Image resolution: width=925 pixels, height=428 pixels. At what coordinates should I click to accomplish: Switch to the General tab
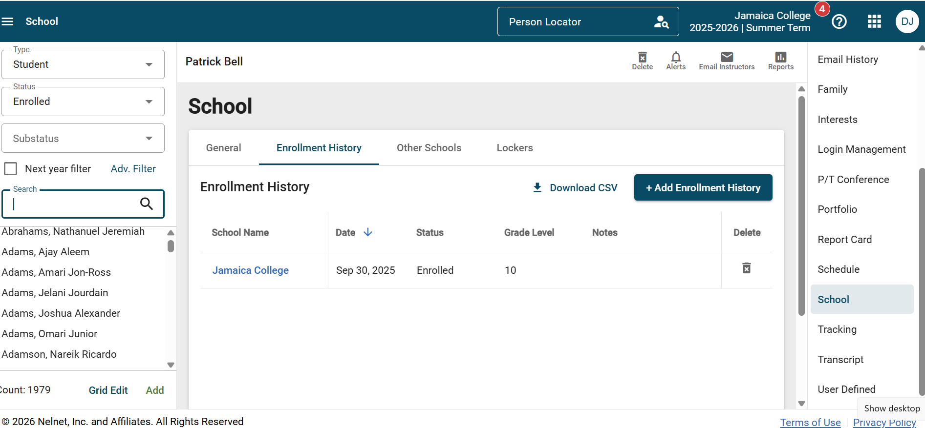[223, 148]
